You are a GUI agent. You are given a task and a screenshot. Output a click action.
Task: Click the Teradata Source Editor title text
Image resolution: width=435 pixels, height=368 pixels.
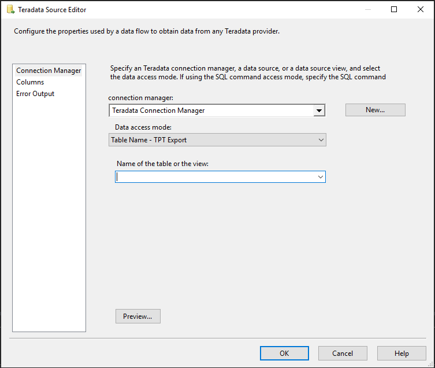[53, 10]
